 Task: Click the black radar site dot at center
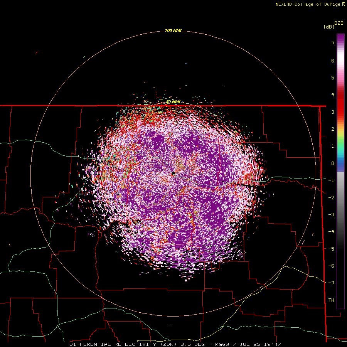tap(173, 173)
